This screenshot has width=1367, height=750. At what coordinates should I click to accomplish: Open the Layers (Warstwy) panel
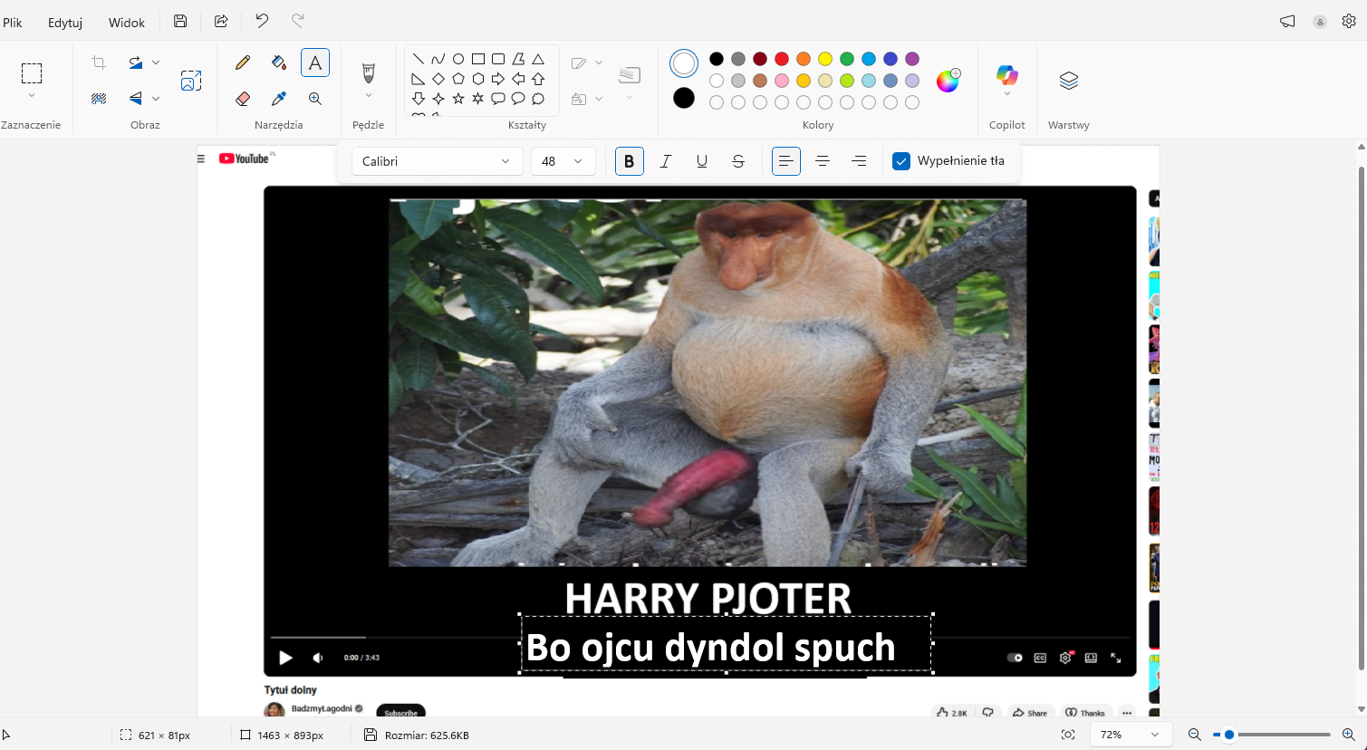pyautogui.click(x=1069, y=81)
